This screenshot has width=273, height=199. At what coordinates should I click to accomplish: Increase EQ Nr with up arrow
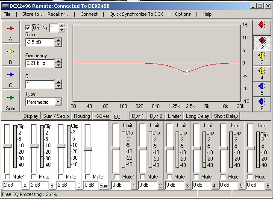(62, 26)
